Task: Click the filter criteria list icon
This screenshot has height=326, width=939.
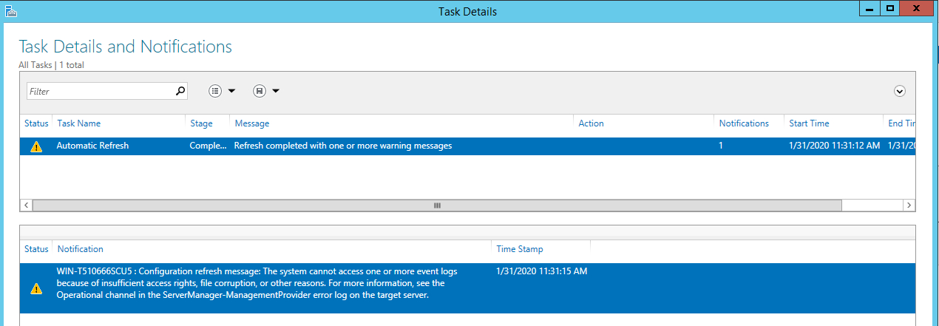Action: (215, 91)
